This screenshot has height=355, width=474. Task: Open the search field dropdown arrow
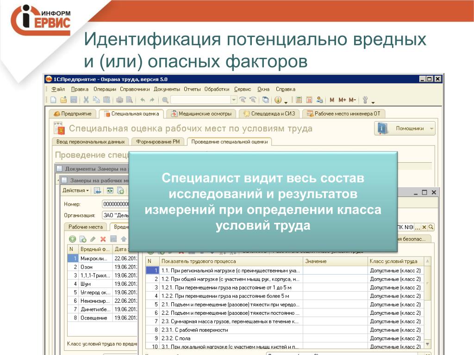coord(234,100)
